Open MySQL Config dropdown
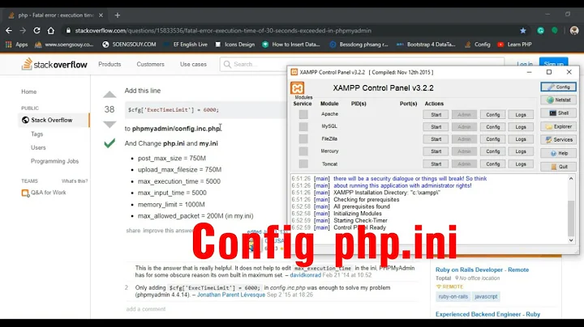The width and height of the screenshot is (584, 327). coord(493,127)
